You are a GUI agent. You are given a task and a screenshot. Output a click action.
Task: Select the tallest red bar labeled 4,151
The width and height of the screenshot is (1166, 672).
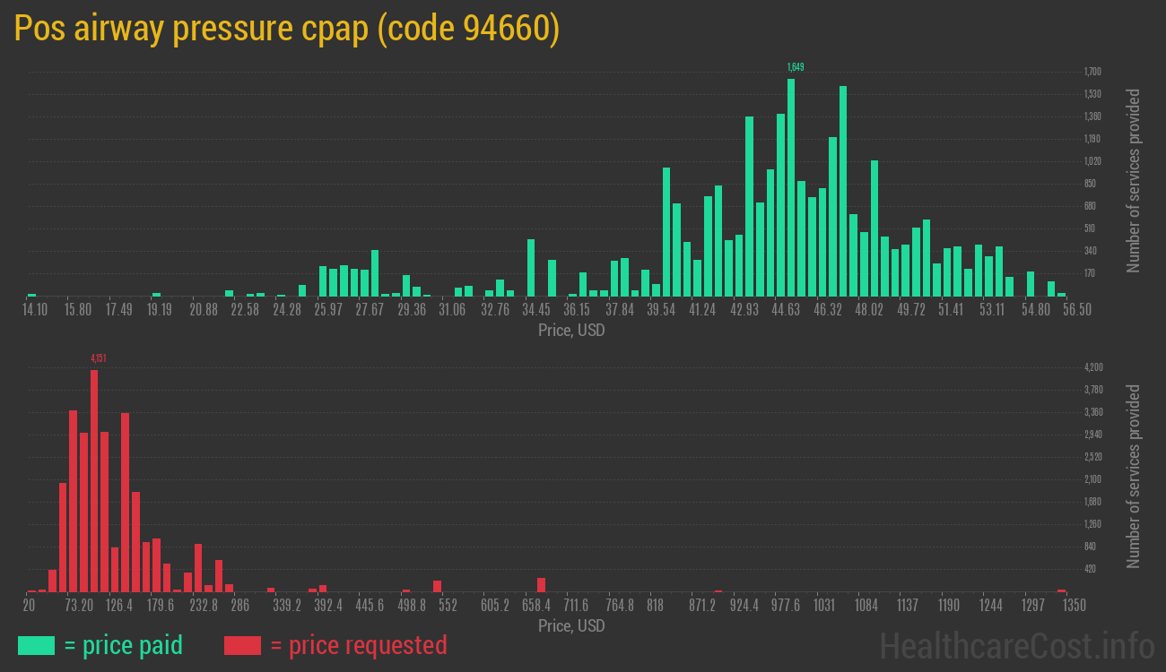coord(94,481)
